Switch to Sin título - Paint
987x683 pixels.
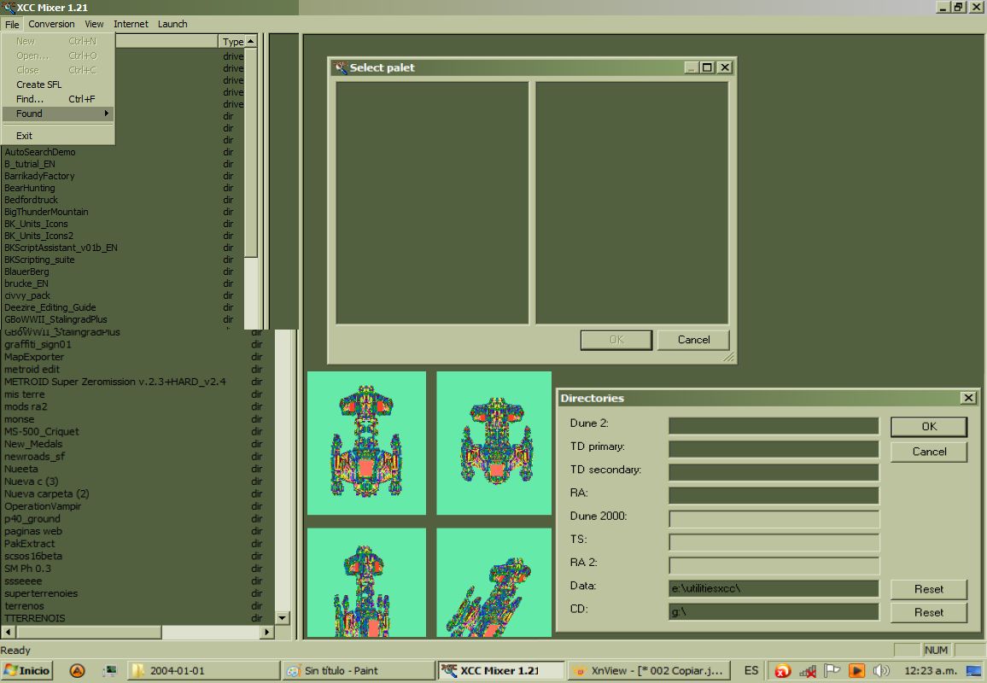[x=359, y=671]
